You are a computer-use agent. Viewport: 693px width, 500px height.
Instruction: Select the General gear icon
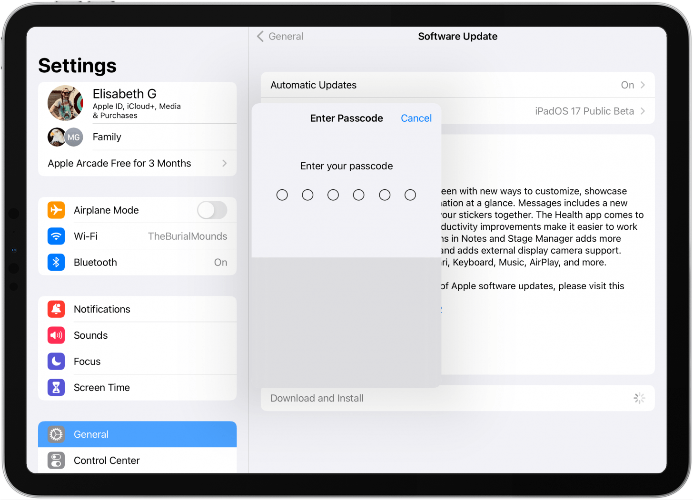56,434
